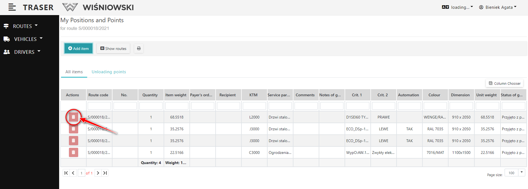Viewport: 528px width, 189px height.
Task: Delete the C3000 row item
Action: click(x=73, y=152)
